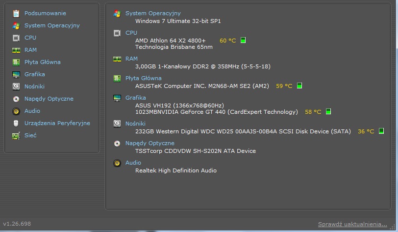Click the CPU heading link in summary
The width and height of the screenshot is (398, 232).
[131, 33]
